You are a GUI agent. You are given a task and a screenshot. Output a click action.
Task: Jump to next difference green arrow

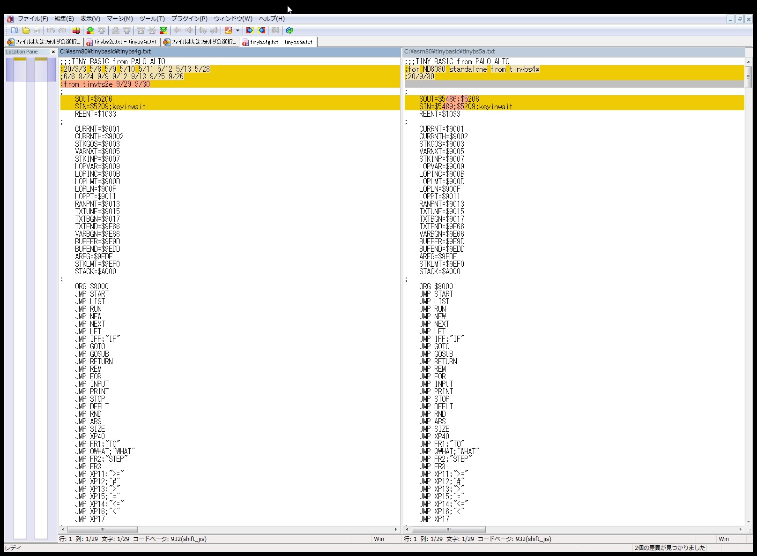click(90, 30)
